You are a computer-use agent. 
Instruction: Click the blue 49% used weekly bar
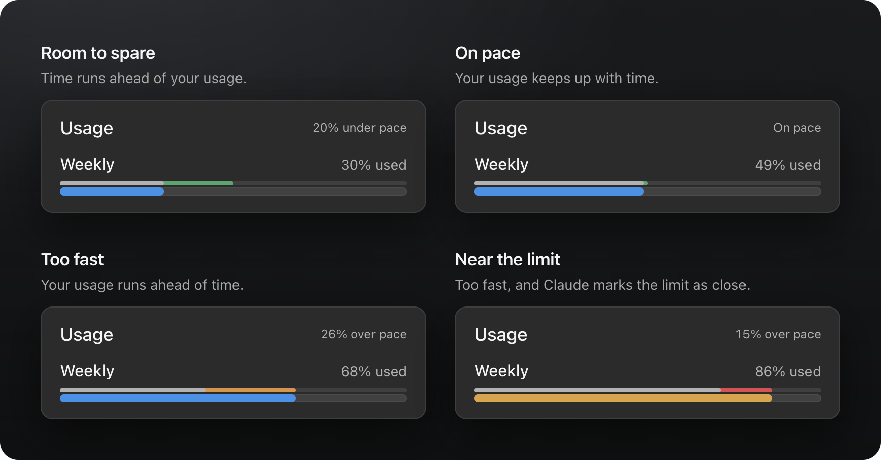[559, 191]
